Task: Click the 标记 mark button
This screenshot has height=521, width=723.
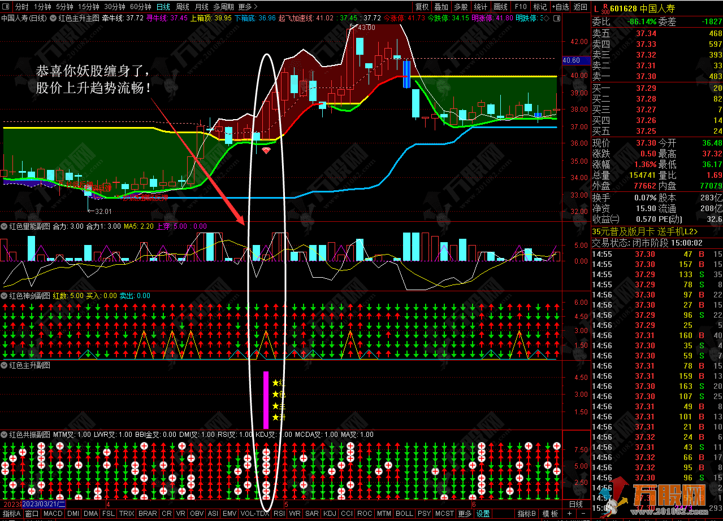Action: pyautogui.click(x=540, y=7)
